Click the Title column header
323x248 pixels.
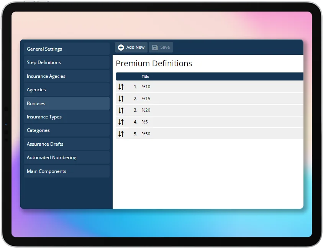coord(145,76)
